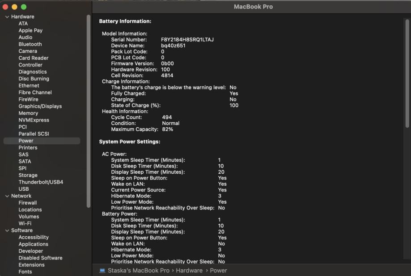Click the green full-screen window button
The width and height of the screenshot is (411, 276).
[24, 7]
